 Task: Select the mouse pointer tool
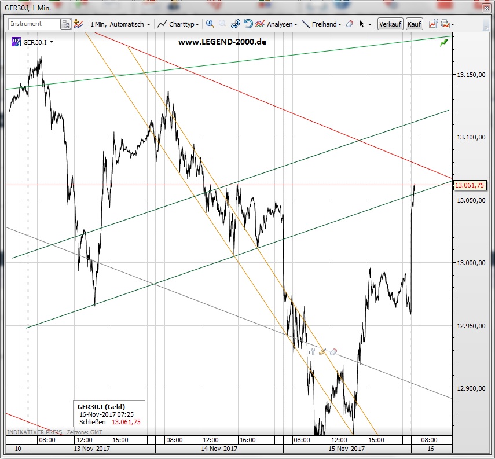coord(362,24)
